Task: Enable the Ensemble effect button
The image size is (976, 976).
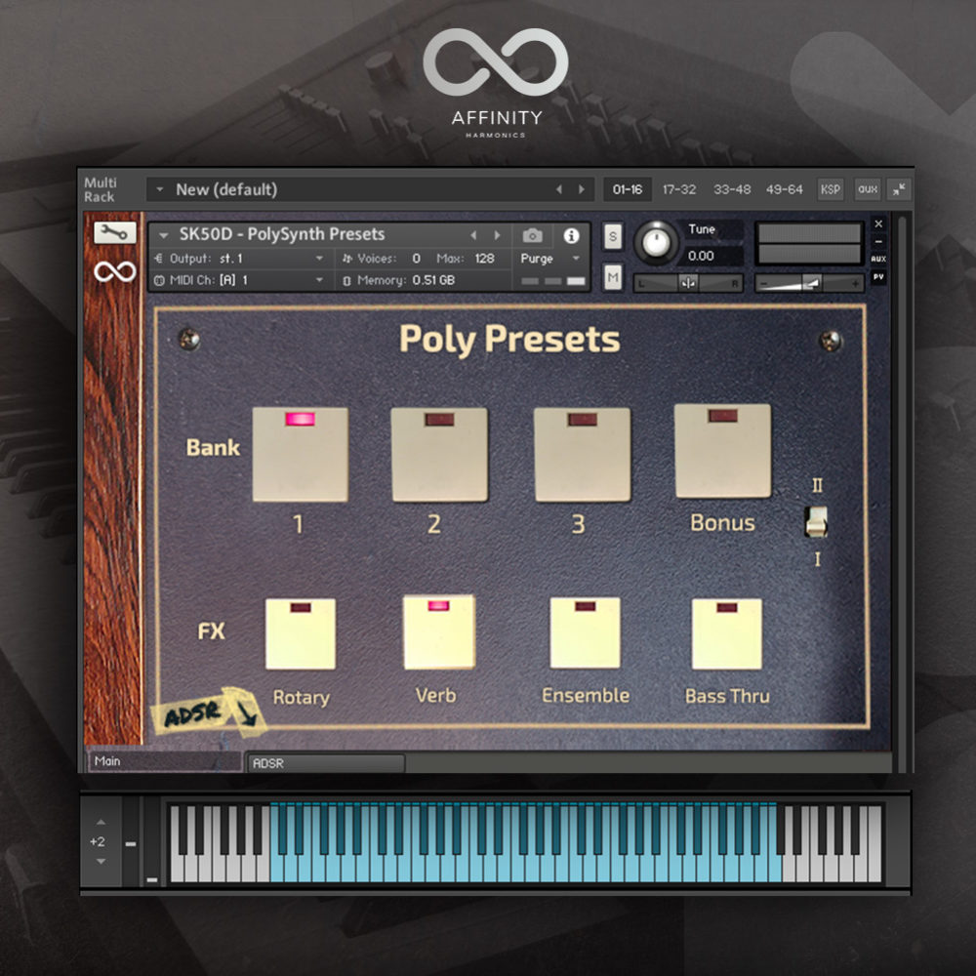Action: (x=585, y=632)
